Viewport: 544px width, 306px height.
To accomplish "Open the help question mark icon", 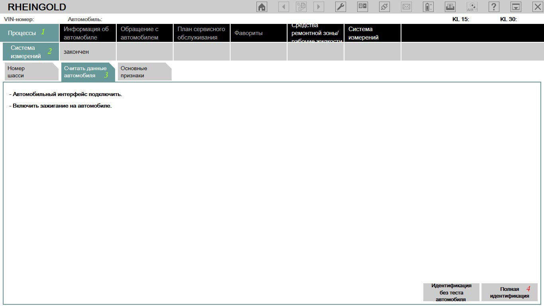I will 494,7.
